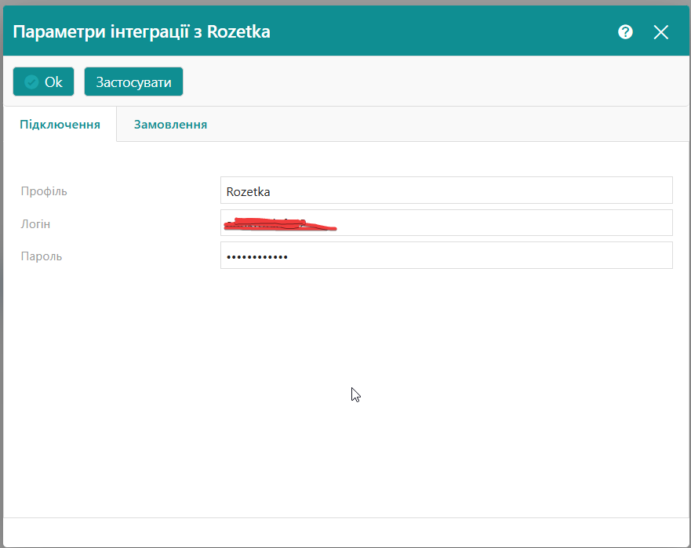
Task: Select the Пароль password field
Action: point(446,255)
